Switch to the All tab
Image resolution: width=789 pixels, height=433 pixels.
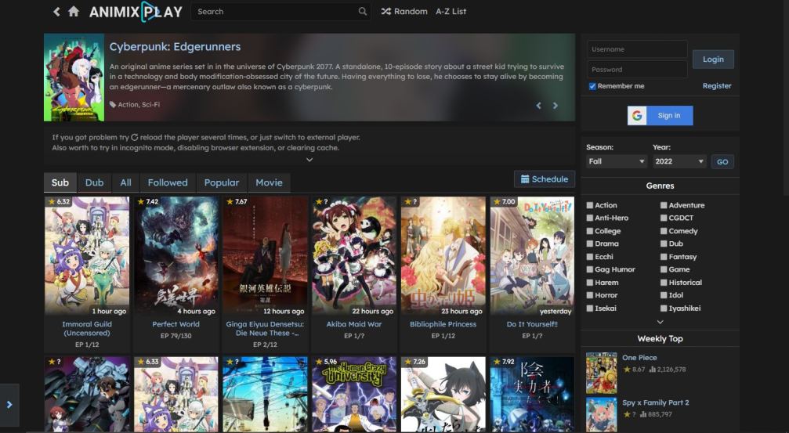point(126,182)
